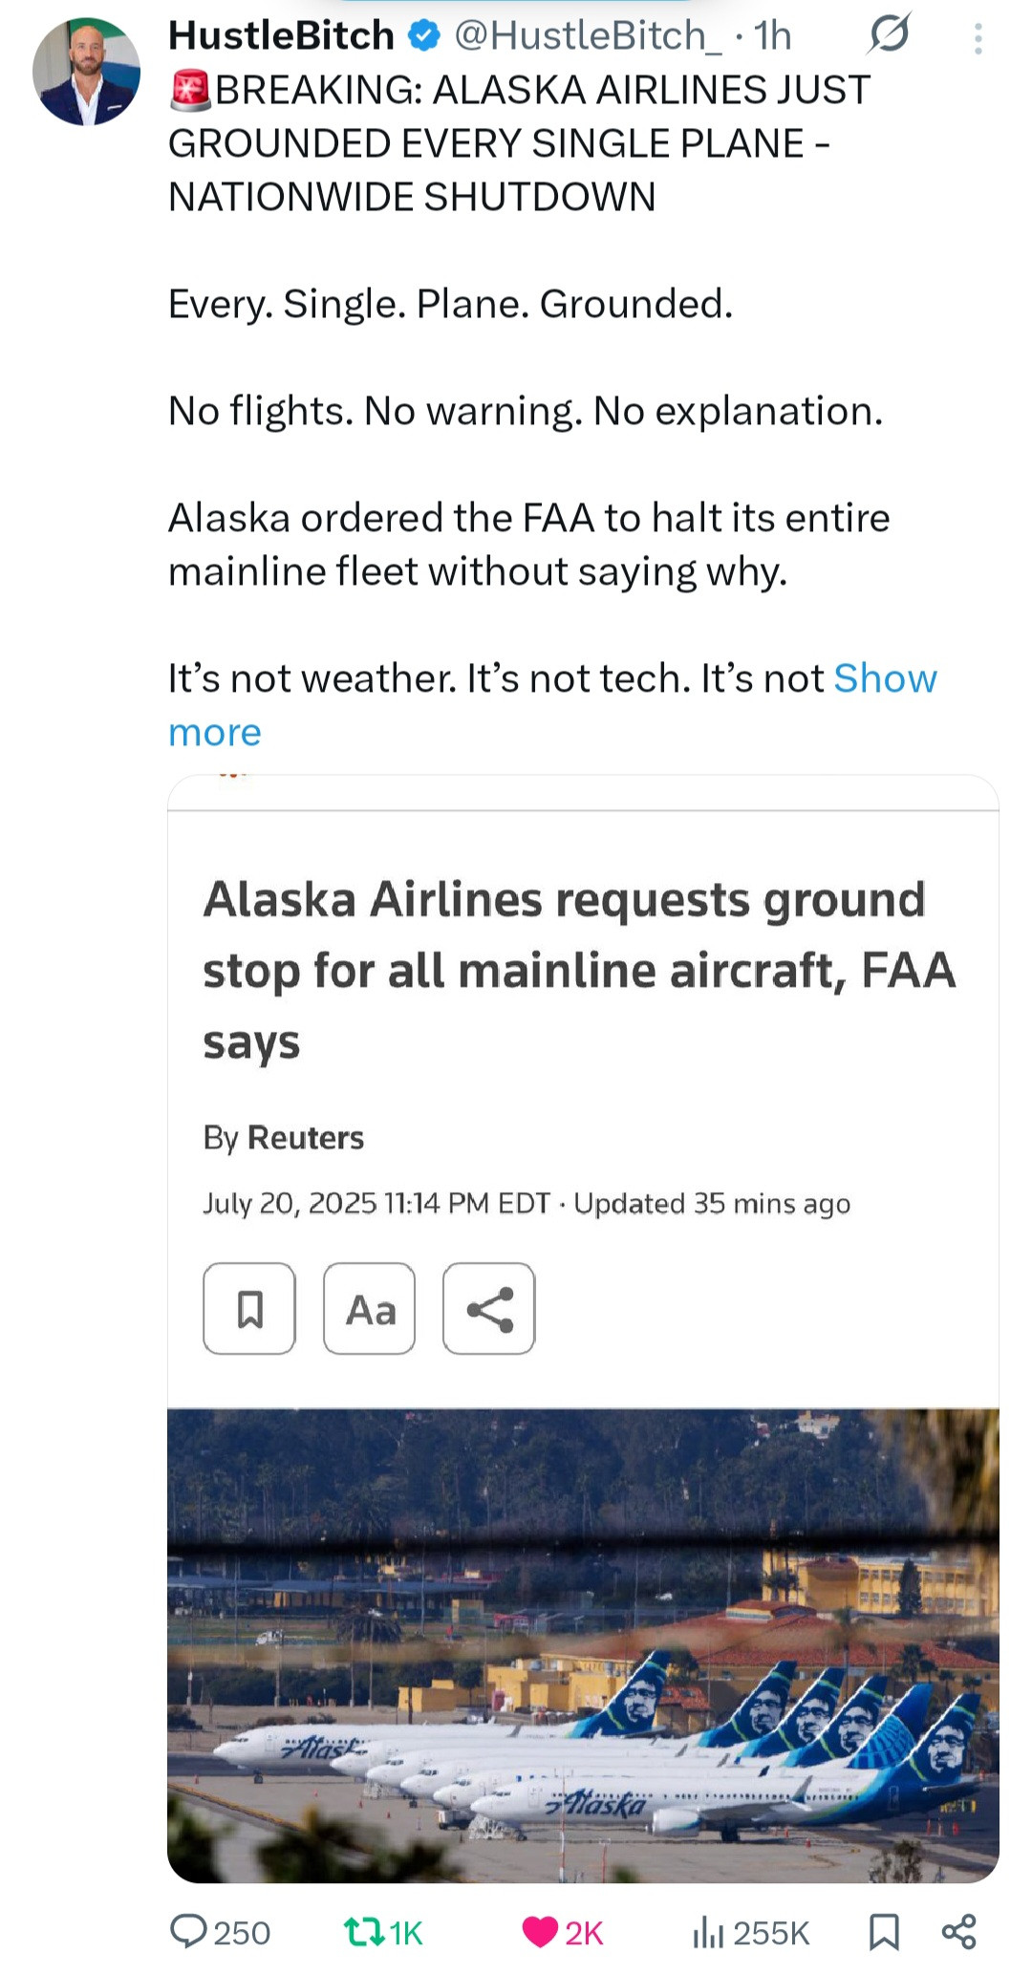Expand tweet with Show more

coord(885,678)
